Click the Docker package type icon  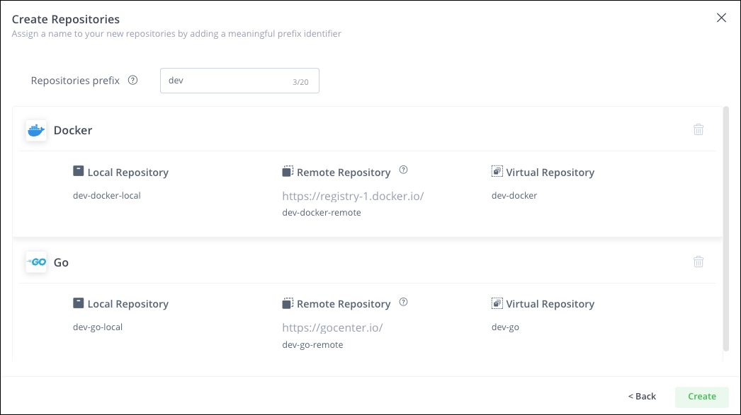(x=36, y=129)
